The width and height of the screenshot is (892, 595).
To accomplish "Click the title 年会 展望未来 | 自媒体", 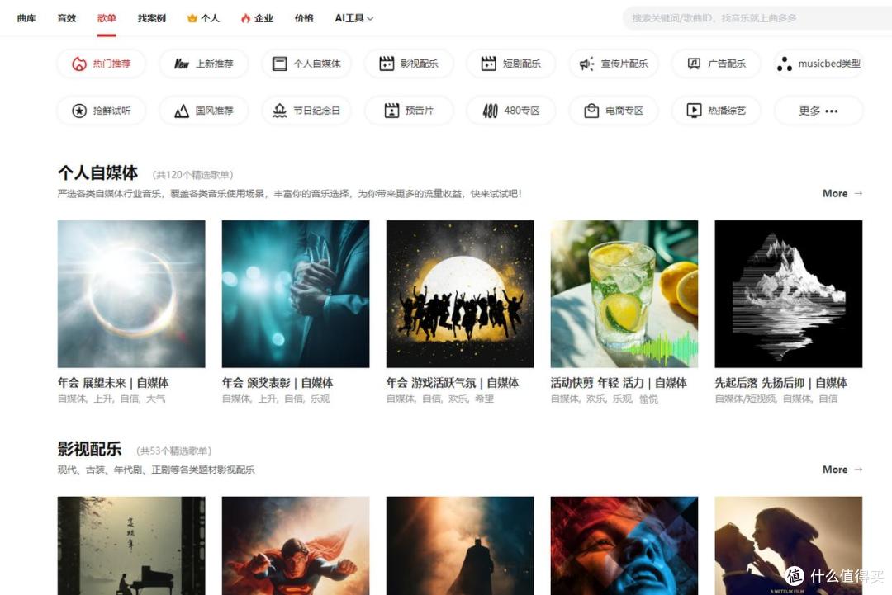I will pyautogui.click(x=113, y=383).
